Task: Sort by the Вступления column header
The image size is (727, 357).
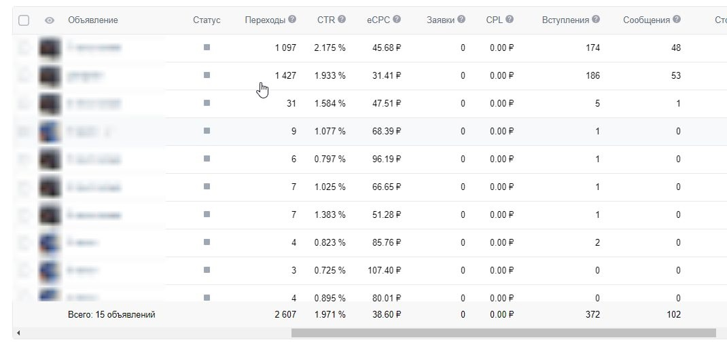Action: (x=566, y=20)
